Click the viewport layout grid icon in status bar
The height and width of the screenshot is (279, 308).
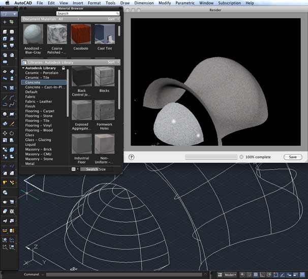click(220, 275)
